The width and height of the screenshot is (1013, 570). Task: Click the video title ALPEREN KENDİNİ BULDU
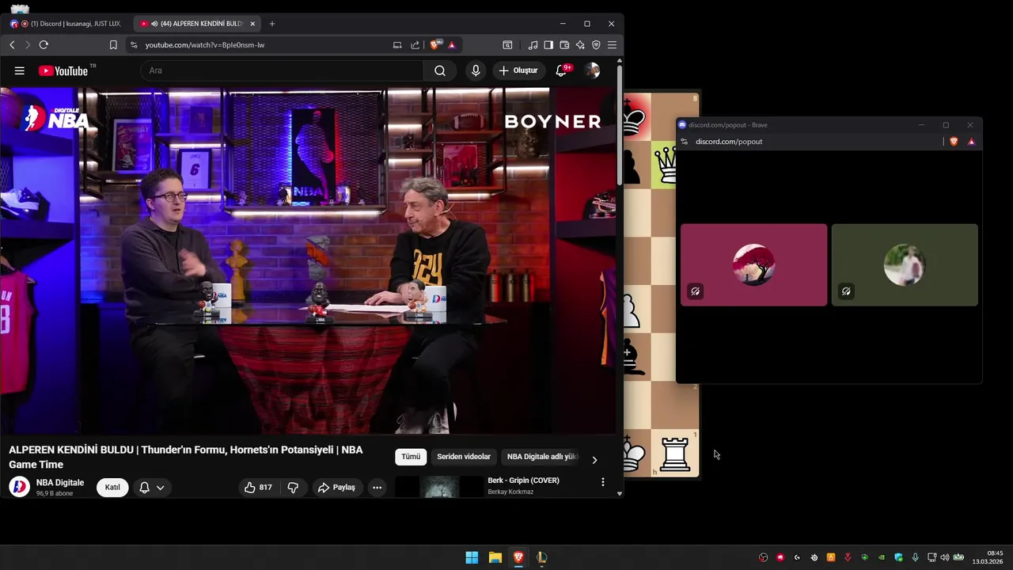[185, 457]
